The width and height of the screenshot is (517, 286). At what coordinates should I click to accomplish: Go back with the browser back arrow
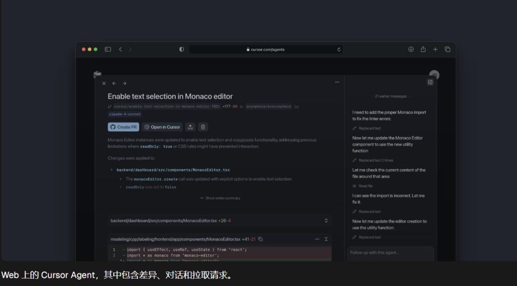point(120,49)
